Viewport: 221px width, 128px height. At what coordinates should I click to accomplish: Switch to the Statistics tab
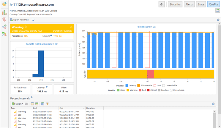click(x=175, y=4)
